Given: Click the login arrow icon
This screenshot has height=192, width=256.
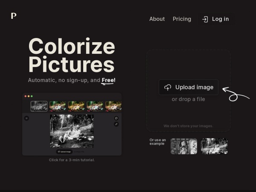Looking at the screenshot, I should 205,19.
